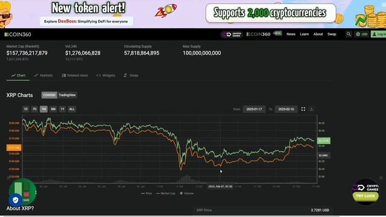
Task: Set chart range to ALL
Action: point(72,109)
